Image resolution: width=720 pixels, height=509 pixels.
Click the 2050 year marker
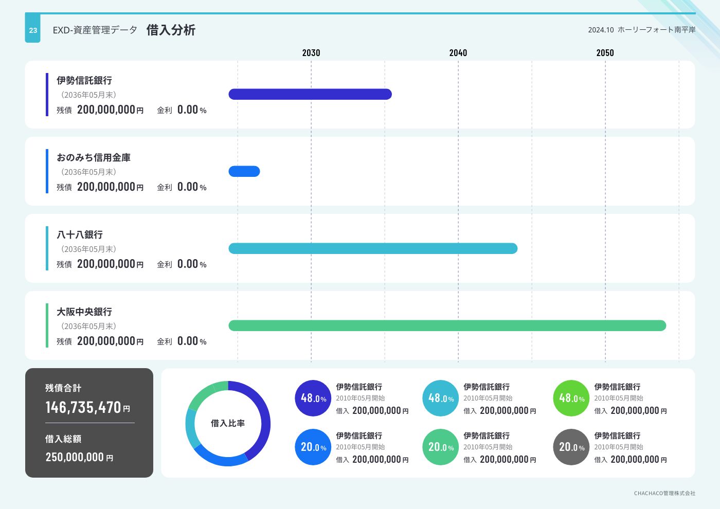click(605, 53)
